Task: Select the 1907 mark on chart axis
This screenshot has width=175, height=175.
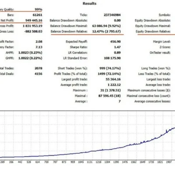Action: [169, 162]
